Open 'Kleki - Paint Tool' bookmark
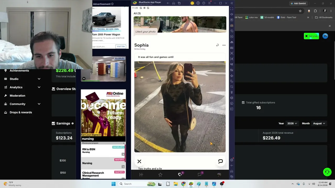Viewport: 335px width, 188px height. click(x=286, y=17)
